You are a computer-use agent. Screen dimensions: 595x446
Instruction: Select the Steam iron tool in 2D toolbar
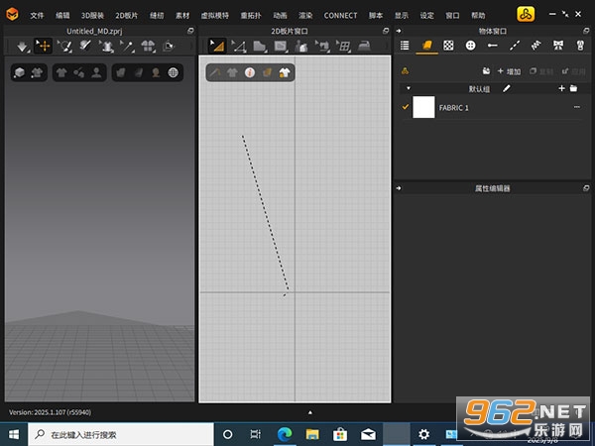coord(364,46)
